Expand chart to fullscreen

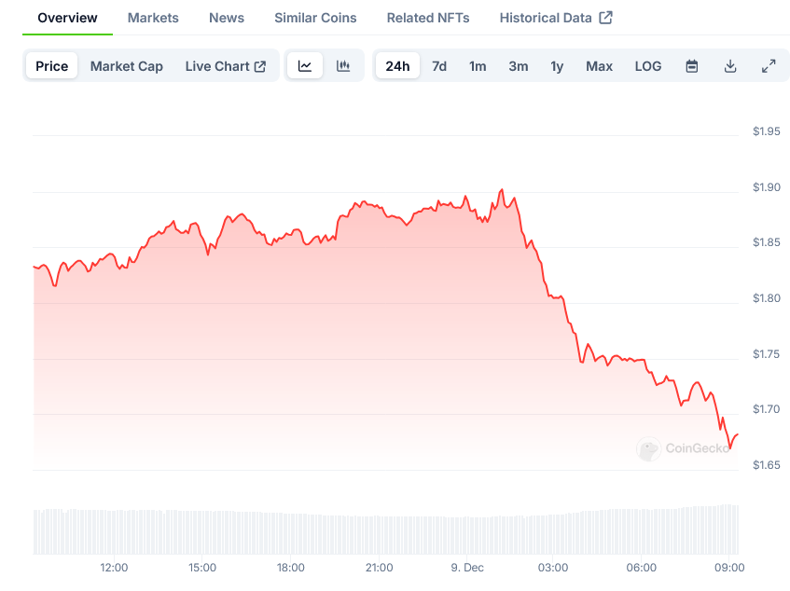pyautogui.click(x=769, y=66)
